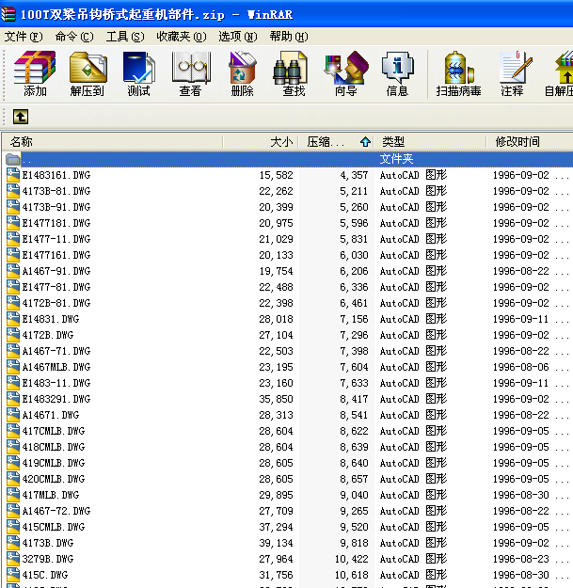This screenshot has height=588, width=573.
Task: Select file A14671.DWG
Action: 51,415
